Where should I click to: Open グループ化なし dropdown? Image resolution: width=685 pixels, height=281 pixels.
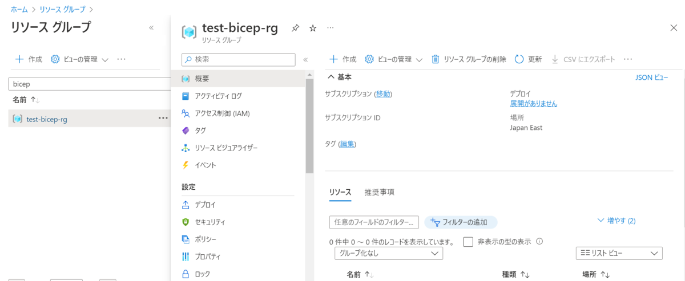pos(389,253)
